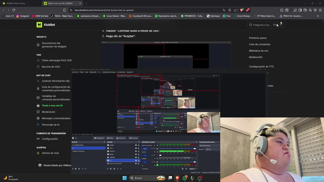Click the Windows Start button
Screen dimensions: 324x182
[x=125, y=178]
